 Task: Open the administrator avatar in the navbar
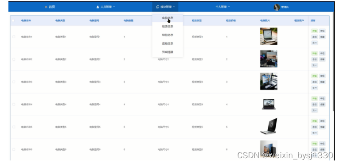pos(277,7)
